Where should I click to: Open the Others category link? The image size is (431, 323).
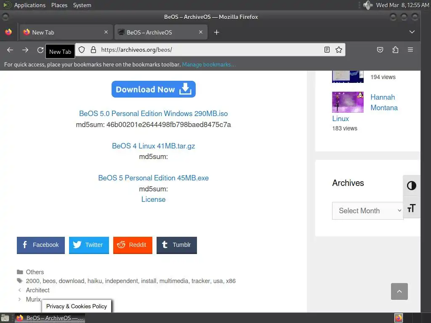coord(35,272)
